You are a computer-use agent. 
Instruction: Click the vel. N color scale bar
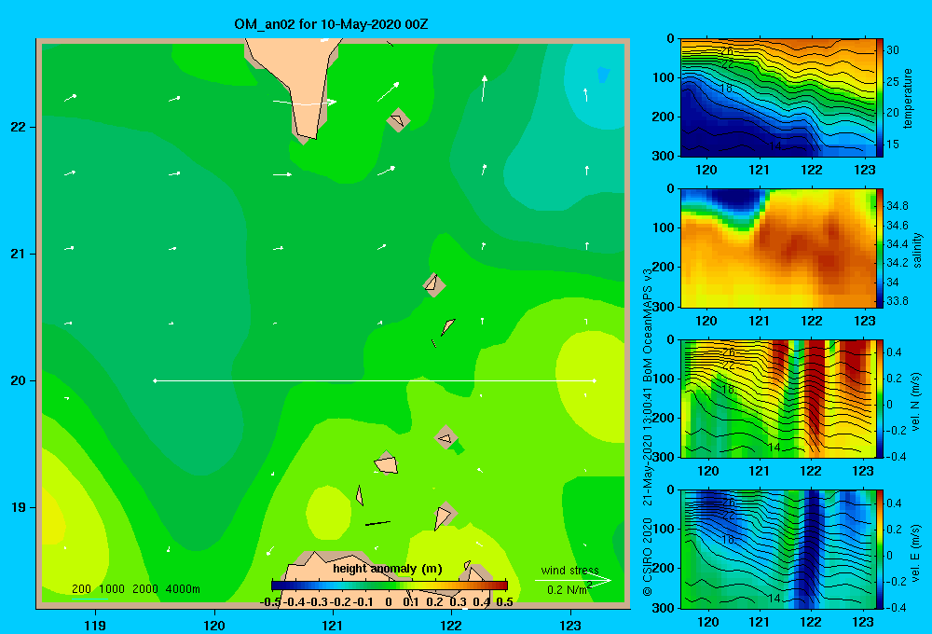click(880, 398)
